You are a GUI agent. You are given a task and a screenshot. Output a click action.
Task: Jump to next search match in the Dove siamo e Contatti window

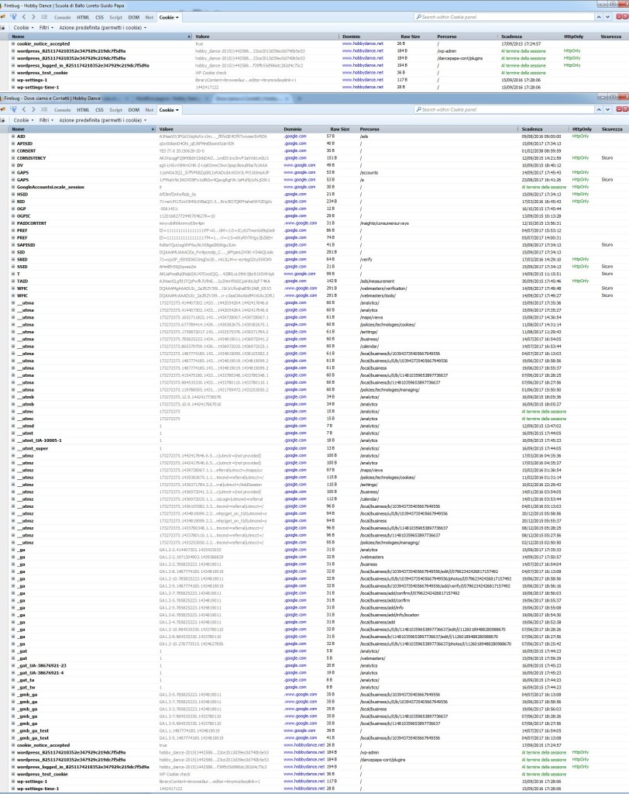click(x=608, y=109)
